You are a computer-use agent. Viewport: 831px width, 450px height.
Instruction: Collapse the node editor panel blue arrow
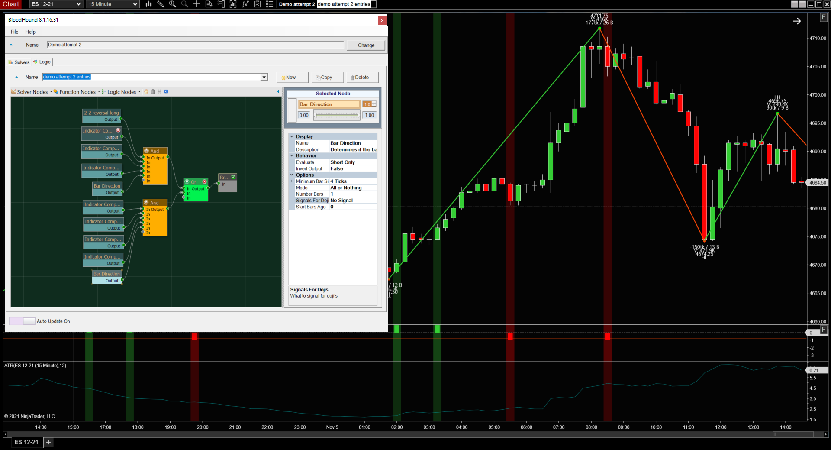click(x=278, y=92)
